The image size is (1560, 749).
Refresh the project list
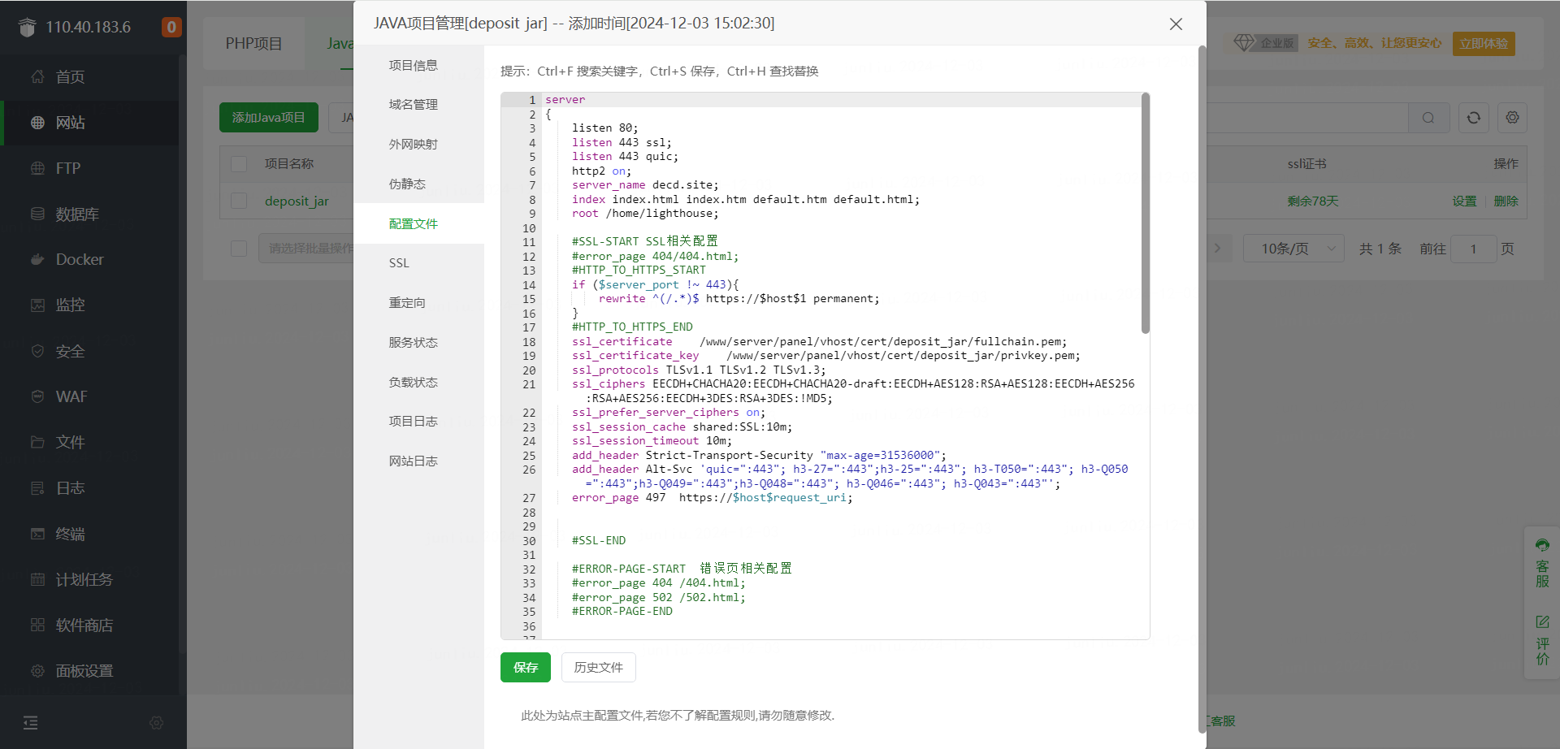[x=1473, y=118]
